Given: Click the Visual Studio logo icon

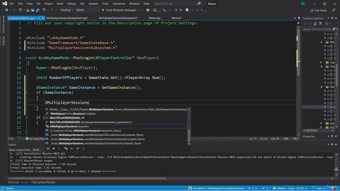Looking at the screenshot, I should [4, 4].
